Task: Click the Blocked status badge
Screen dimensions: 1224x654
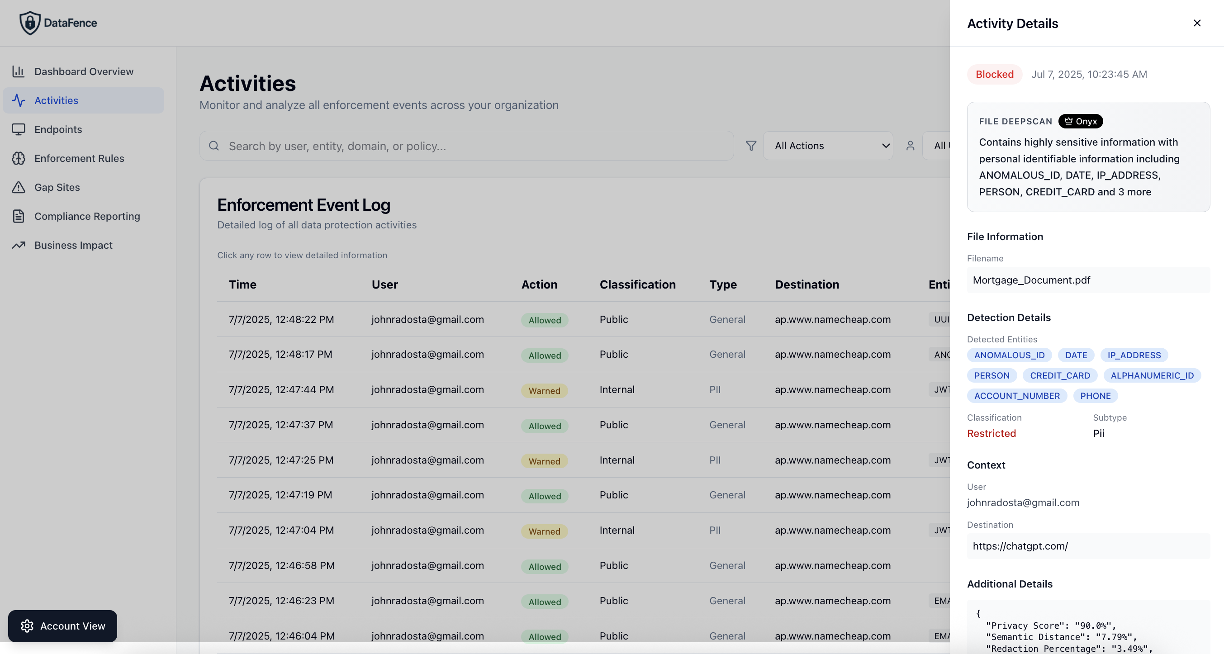Action: coord(995,74)
